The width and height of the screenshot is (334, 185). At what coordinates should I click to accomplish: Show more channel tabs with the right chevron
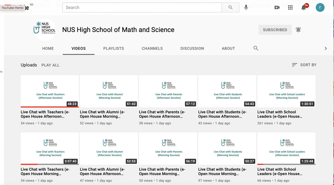[326, 48]
